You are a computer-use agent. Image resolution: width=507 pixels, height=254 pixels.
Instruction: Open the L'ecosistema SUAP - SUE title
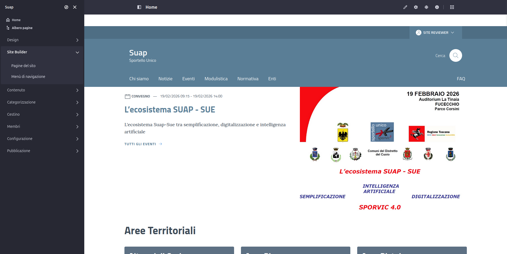point(170,110)
